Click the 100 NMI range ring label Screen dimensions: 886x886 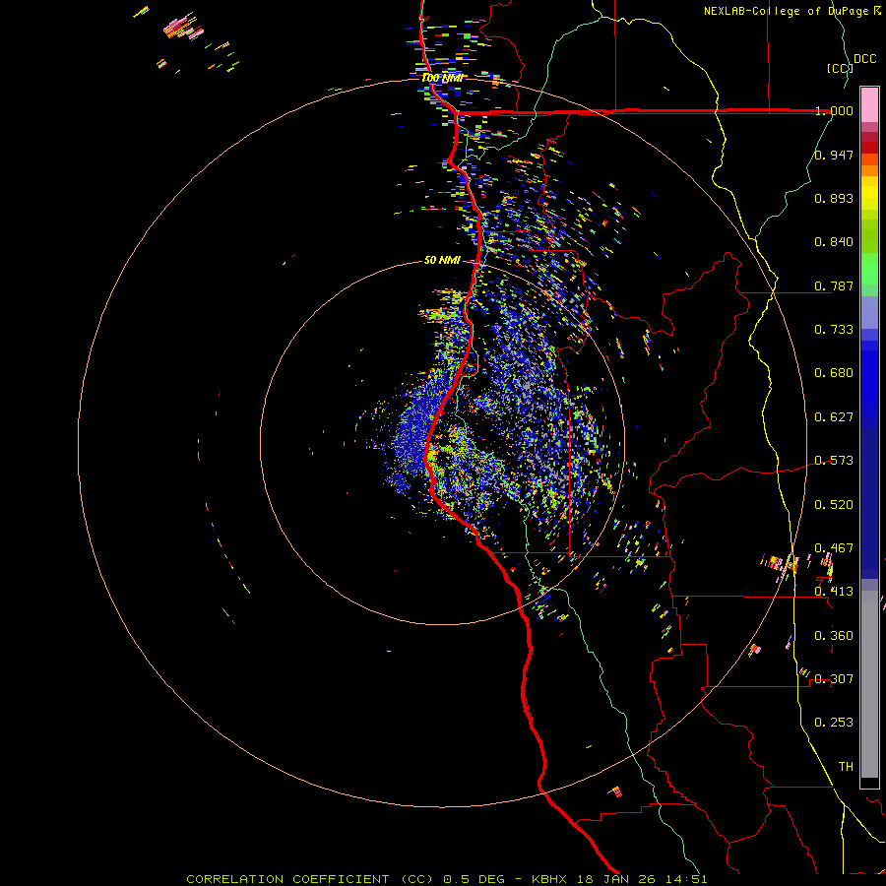[442, 78]
